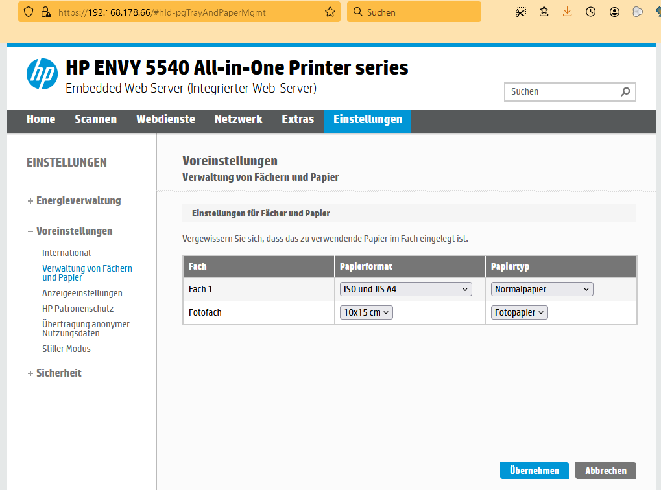Open the HP Patronenschutz link

78,309
